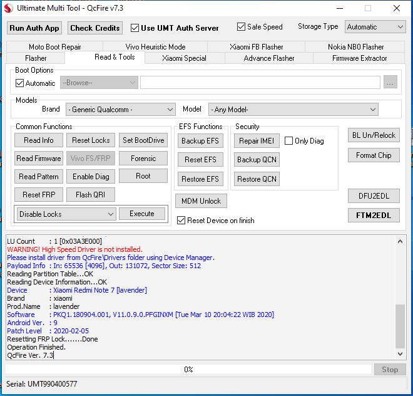
Task: Click the Enable Diag button
Action: (91, 177)
